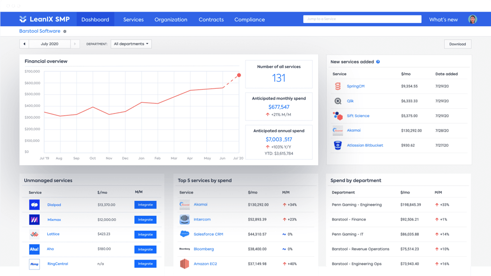Click the Akamai icon in New services
491x276 pixels.
(x=338, y=130)
